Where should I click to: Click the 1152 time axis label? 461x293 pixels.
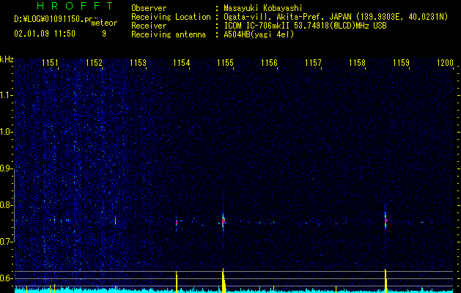click(94, 63)
